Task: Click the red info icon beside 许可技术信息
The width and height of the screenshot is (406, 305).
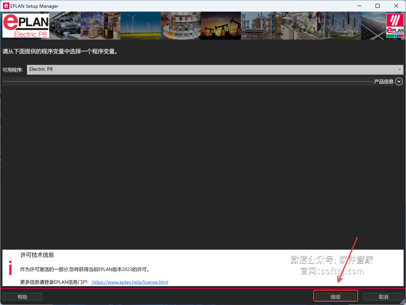Action: click(11, 268)
